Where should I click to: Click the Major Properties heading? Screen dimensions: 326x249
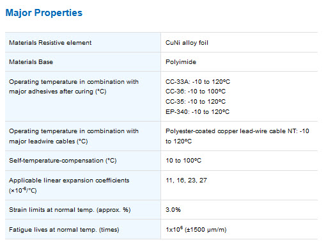[44, 13]
